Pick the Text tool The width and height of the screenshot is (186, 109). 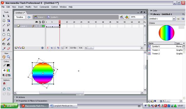pos(8,30)
